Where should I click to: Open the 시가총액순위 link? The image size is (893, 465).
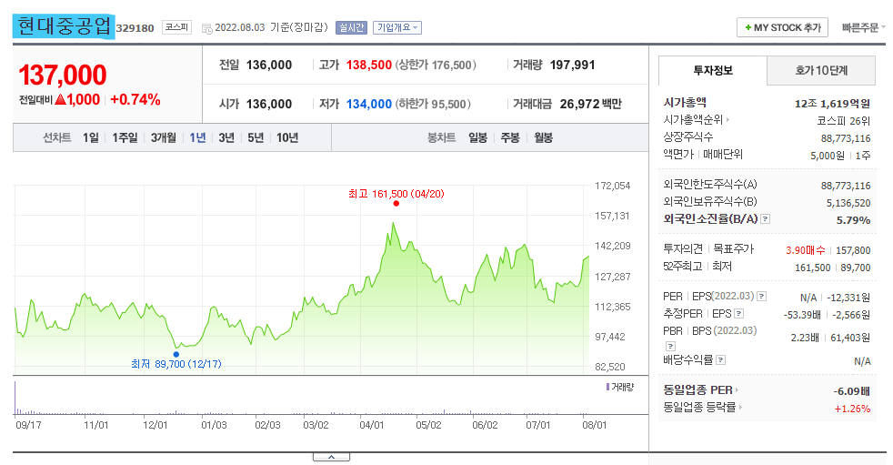pos(696,120)
